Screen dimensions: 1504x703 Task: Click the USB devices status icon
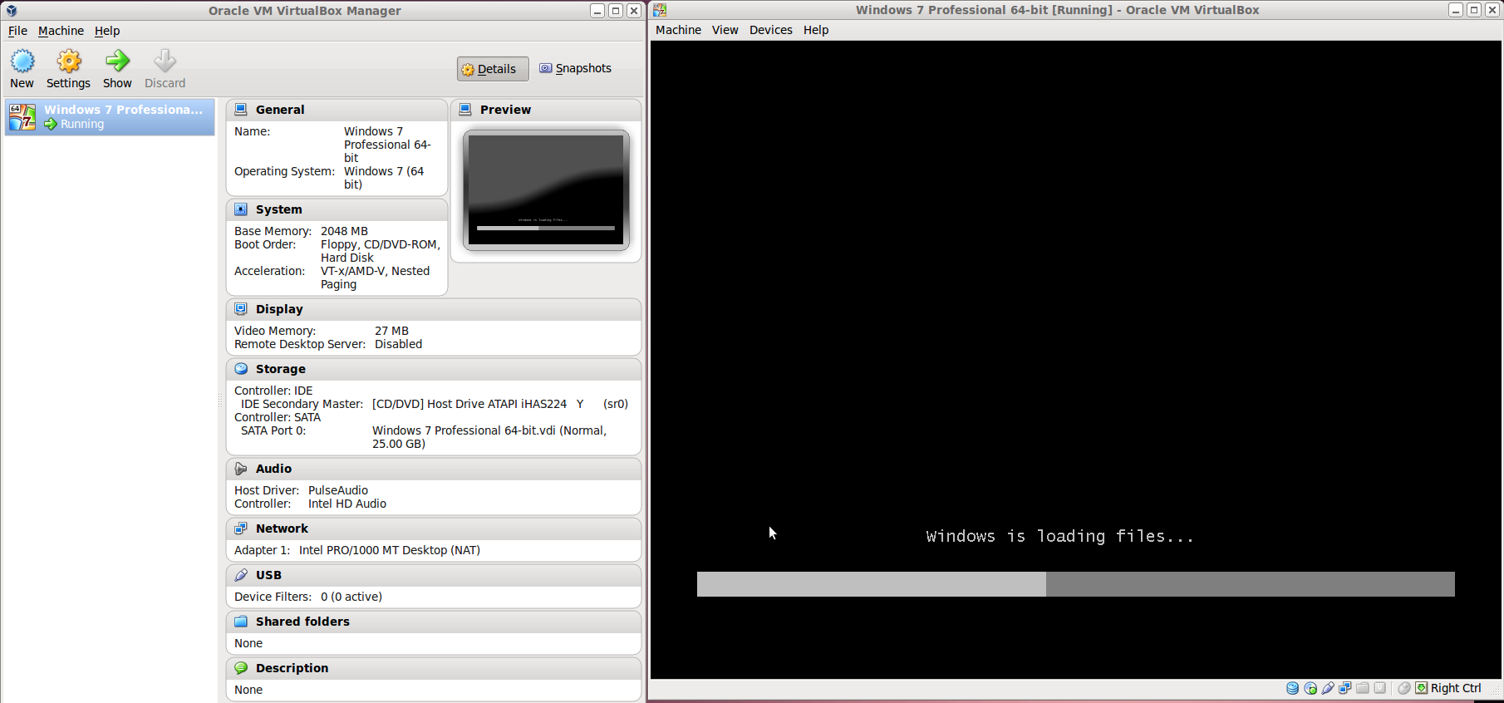coord(1328,688)
